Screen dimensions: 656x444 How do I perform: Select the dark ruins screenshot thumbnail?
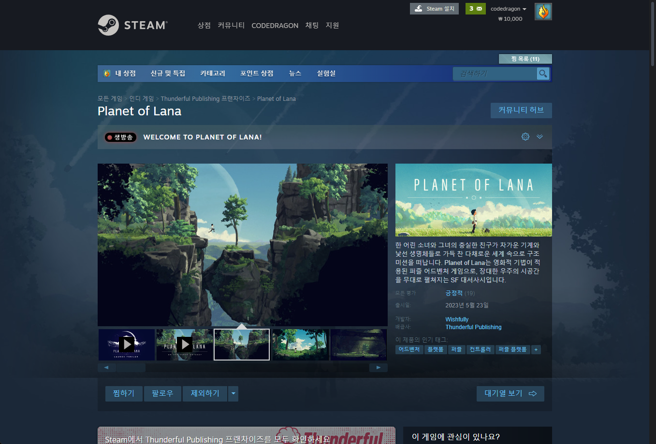[359, 345]
